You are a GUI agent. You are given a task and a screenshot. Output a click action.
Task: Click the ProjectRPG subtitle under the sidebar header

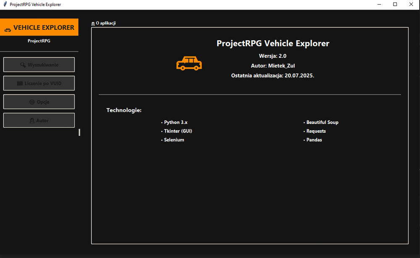click(39, 41)
